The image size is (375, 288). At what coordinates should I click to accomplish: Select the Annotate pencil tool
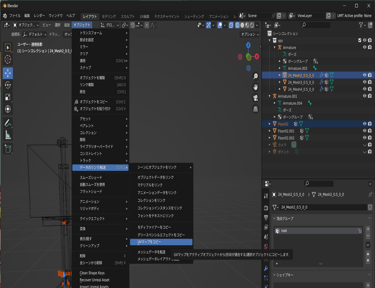(x=8, y=123)
